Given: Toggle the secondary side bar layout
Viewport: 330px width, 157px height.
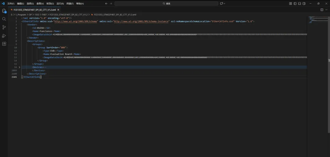Looking at the screenshot, I should tap(304, 4).
